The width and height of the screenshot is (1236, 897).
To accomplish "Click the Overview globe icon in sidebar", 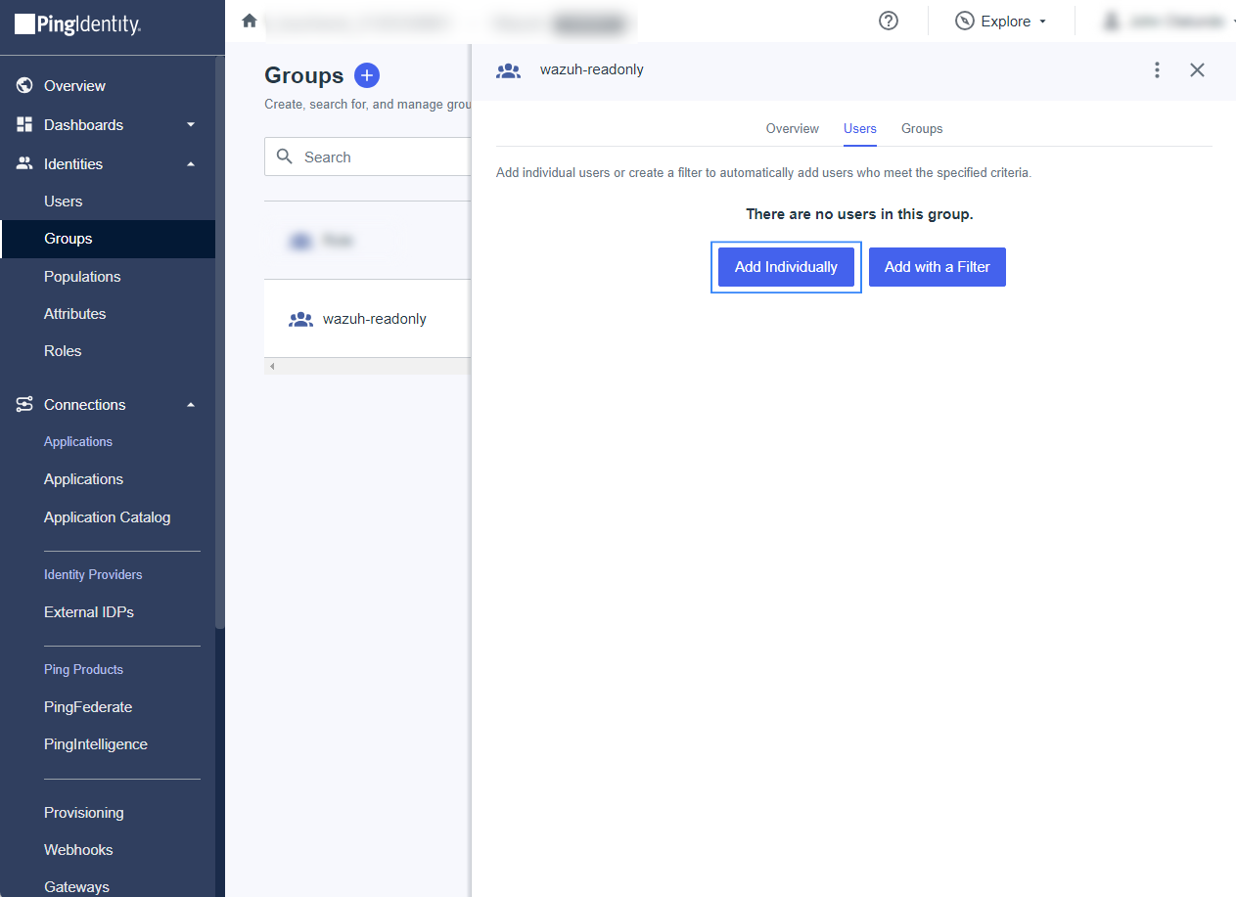I will pyautogui.click(x=25, y=86).
